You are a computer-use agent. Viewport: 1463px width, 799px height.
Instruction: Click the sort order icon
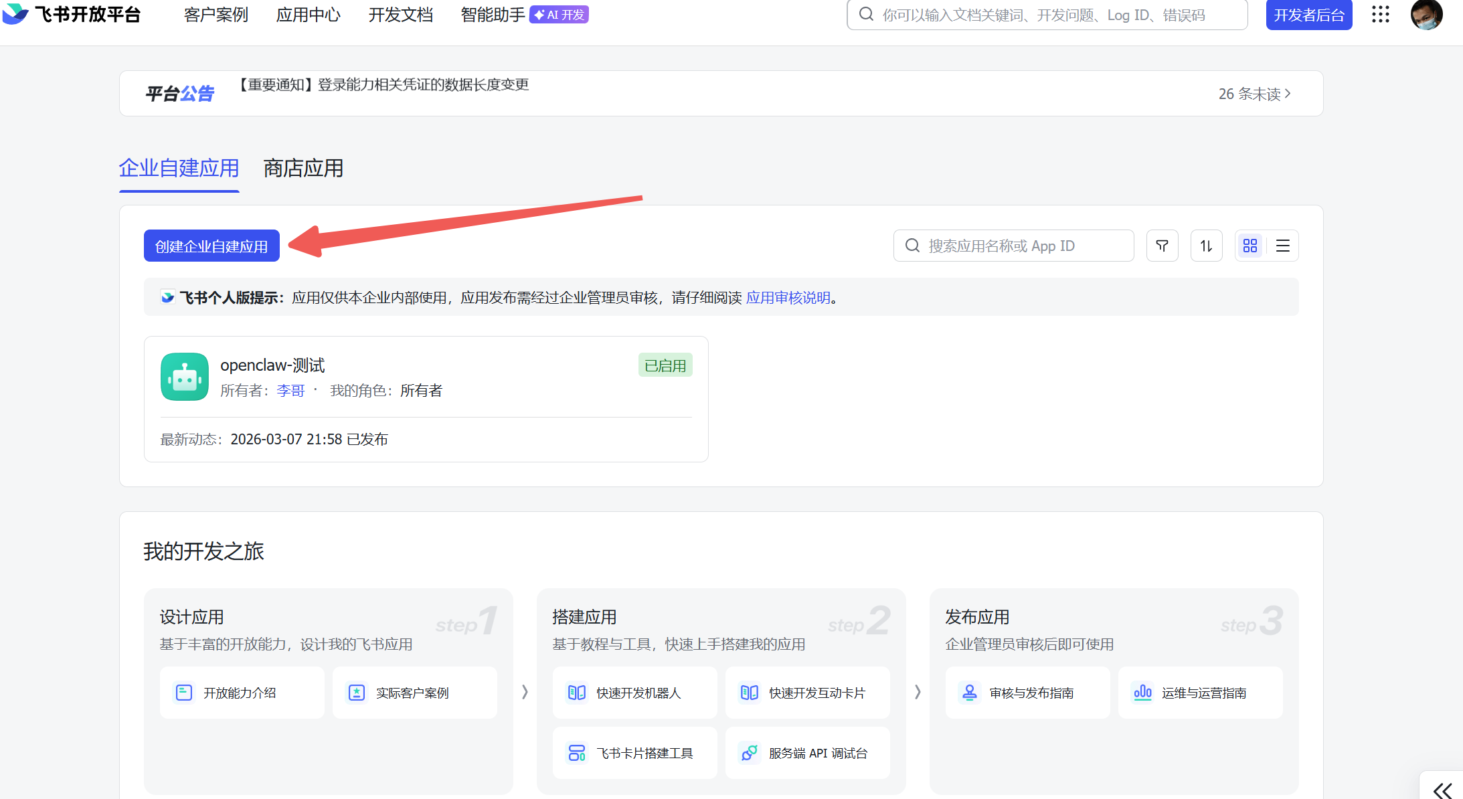pyautogui.click(x=1207, y=246)
